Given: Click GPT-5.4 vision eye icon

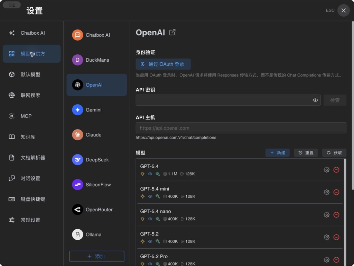Looking at the screenshot, I should 150,174.
